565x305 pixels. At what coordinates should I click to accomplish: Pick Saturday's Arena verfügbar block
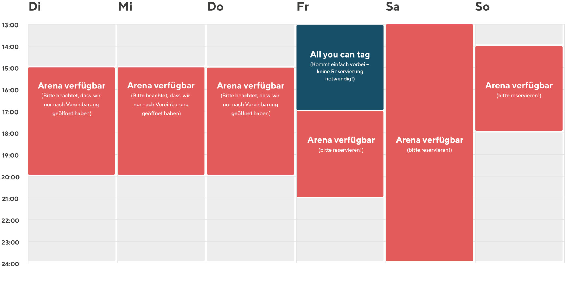429,143
